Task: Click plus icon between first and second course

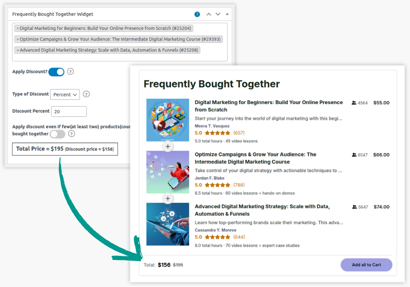Action: [x=168, y=146]
